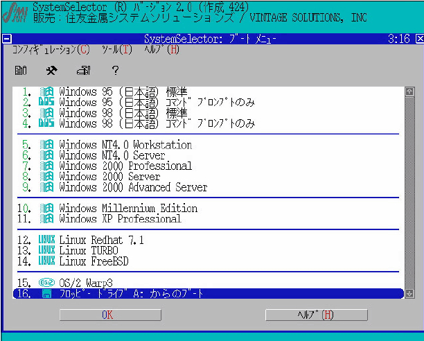This screenshot has height=341, width=424.
Task: Select Windows 2000 Advanced Server entry
Action: coord(209,187)
